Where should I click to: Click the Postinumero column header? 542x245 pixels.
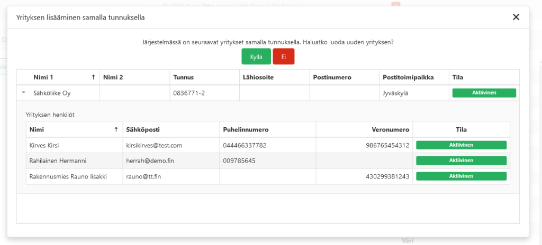click(x=332, y=77)
